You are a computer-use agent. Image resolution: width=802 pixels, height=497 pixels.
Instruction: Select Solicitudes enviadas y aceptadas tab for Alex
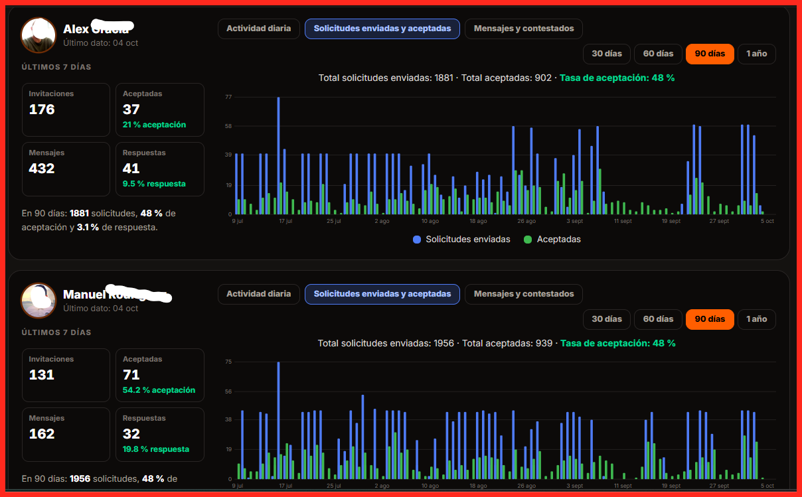(382, 29)
